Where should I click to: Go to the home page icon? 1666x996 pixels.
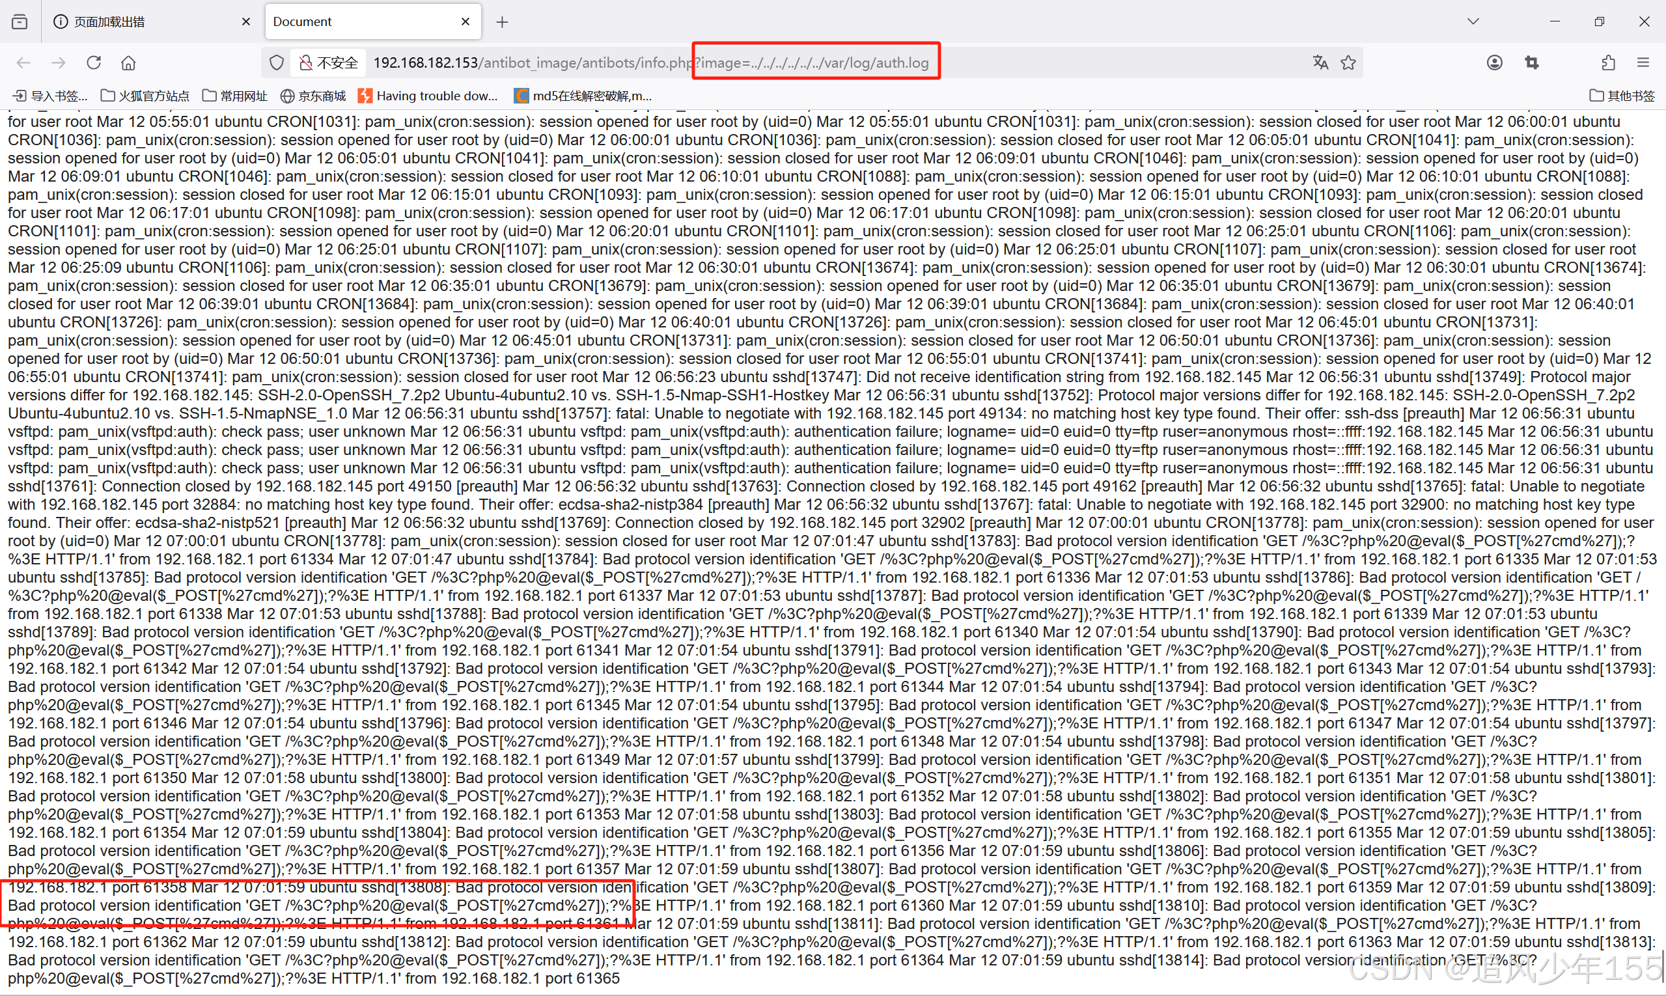point(128,62)
